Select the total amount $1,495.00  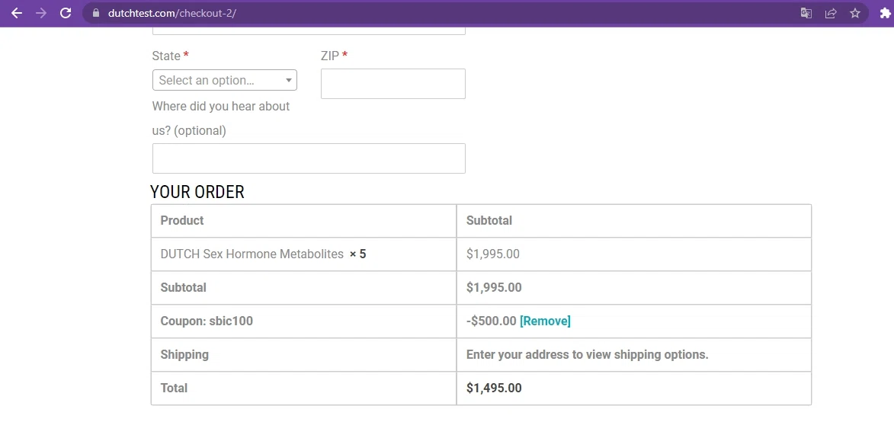(x=494, y=388)
